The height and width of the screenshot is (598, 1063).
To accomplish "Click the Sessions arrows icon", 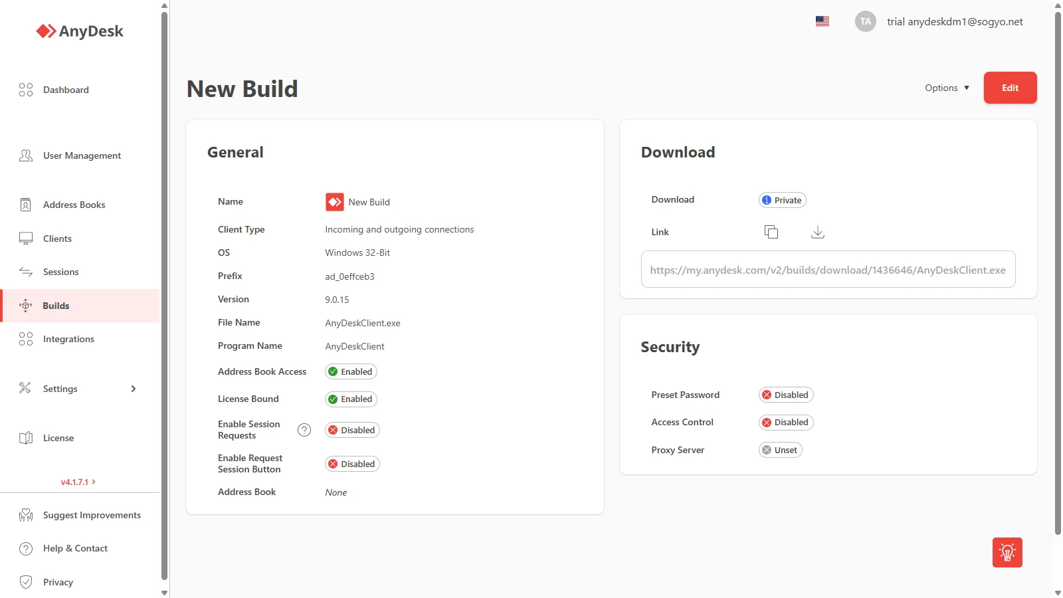I will 26,272.
